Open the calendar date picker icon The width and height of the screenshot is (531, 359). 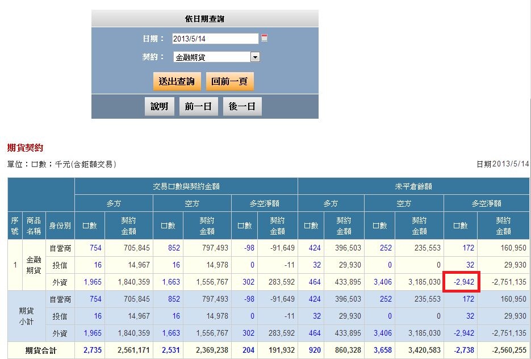[x=265, y=38]
